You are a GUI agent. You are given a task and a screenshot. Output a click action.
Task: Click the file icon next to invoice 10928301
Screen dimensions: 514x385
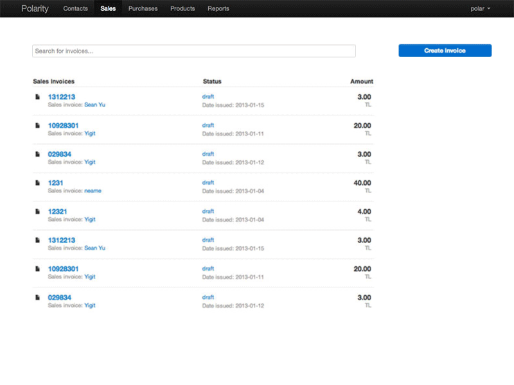point(37,124)
